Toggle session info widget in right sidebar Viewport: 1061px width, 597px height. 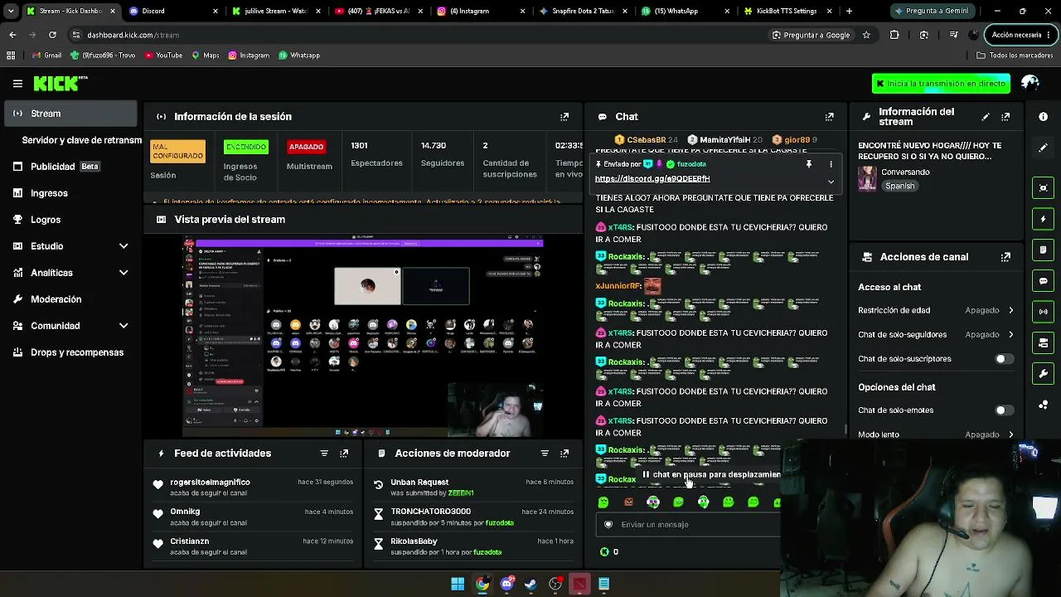tap(1044, 312)
